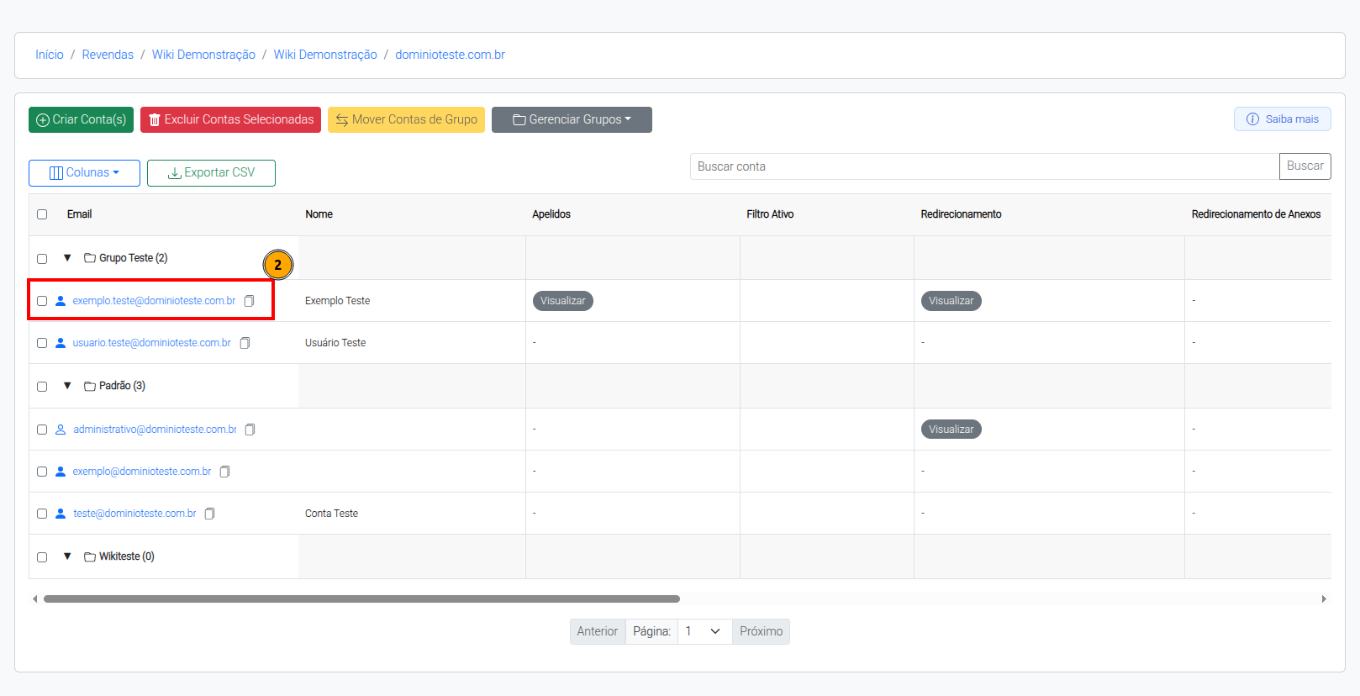Focus the Buscar conta search field

(984, 166)
